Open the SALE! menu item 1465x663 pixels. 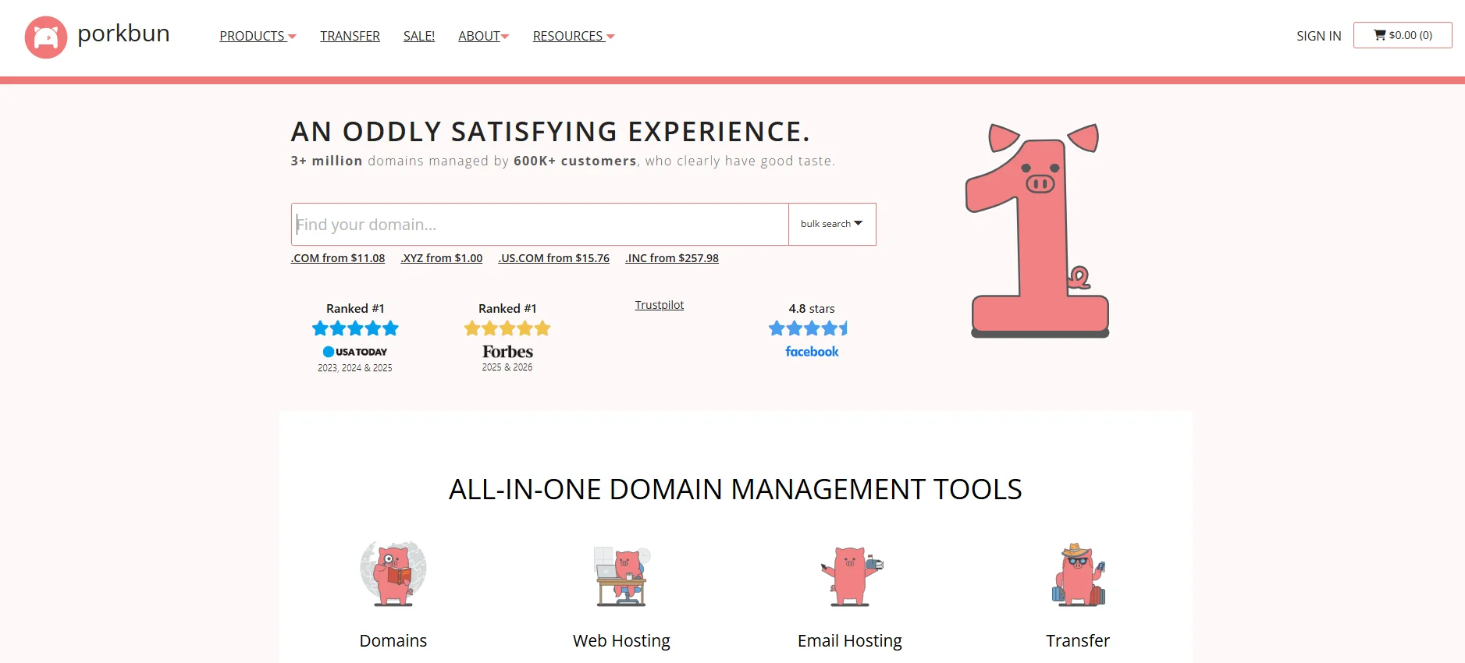(x=419, y=36)
